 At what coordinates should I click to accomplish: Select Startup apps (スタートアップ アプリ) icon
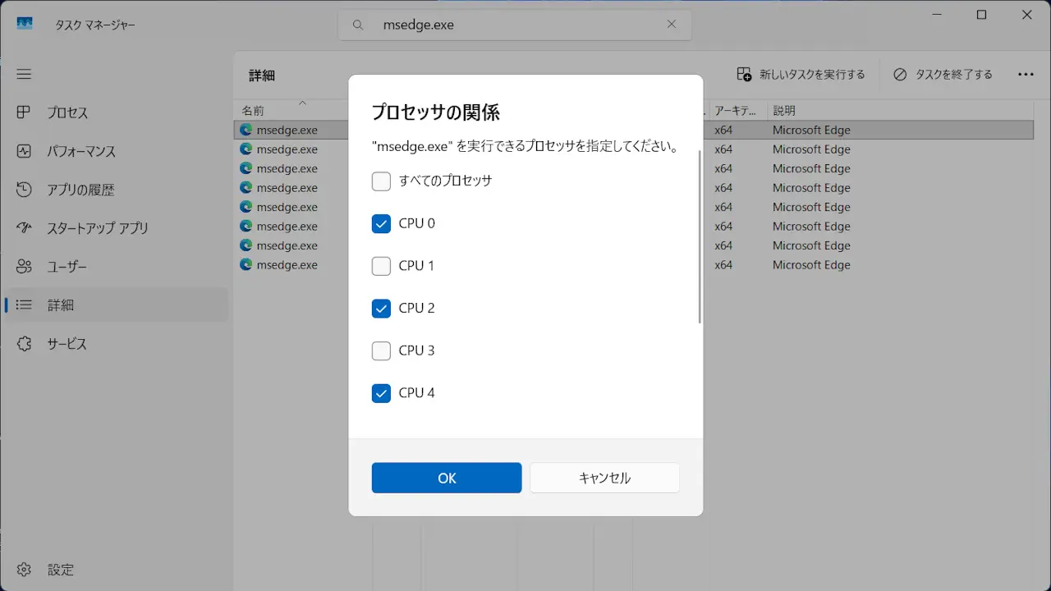point(24,228)
